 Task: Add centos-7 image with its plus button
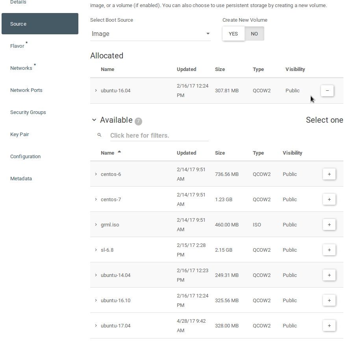pos(329,199)
